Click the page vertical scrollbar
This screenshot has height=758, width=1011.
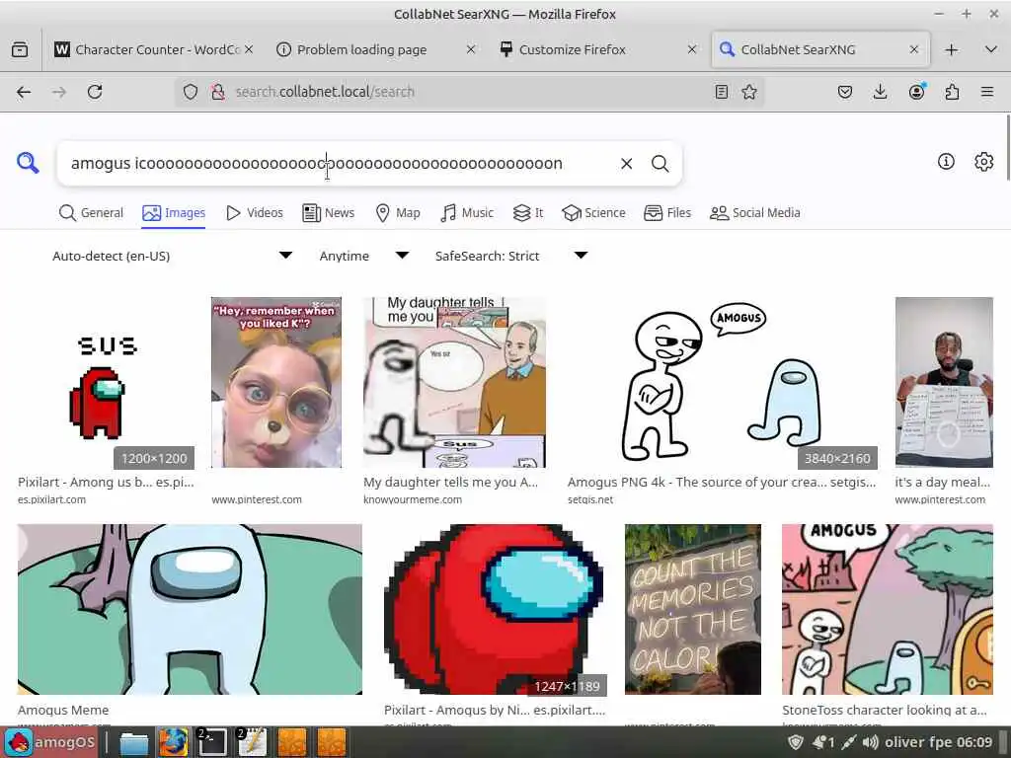pos(1008,148)
